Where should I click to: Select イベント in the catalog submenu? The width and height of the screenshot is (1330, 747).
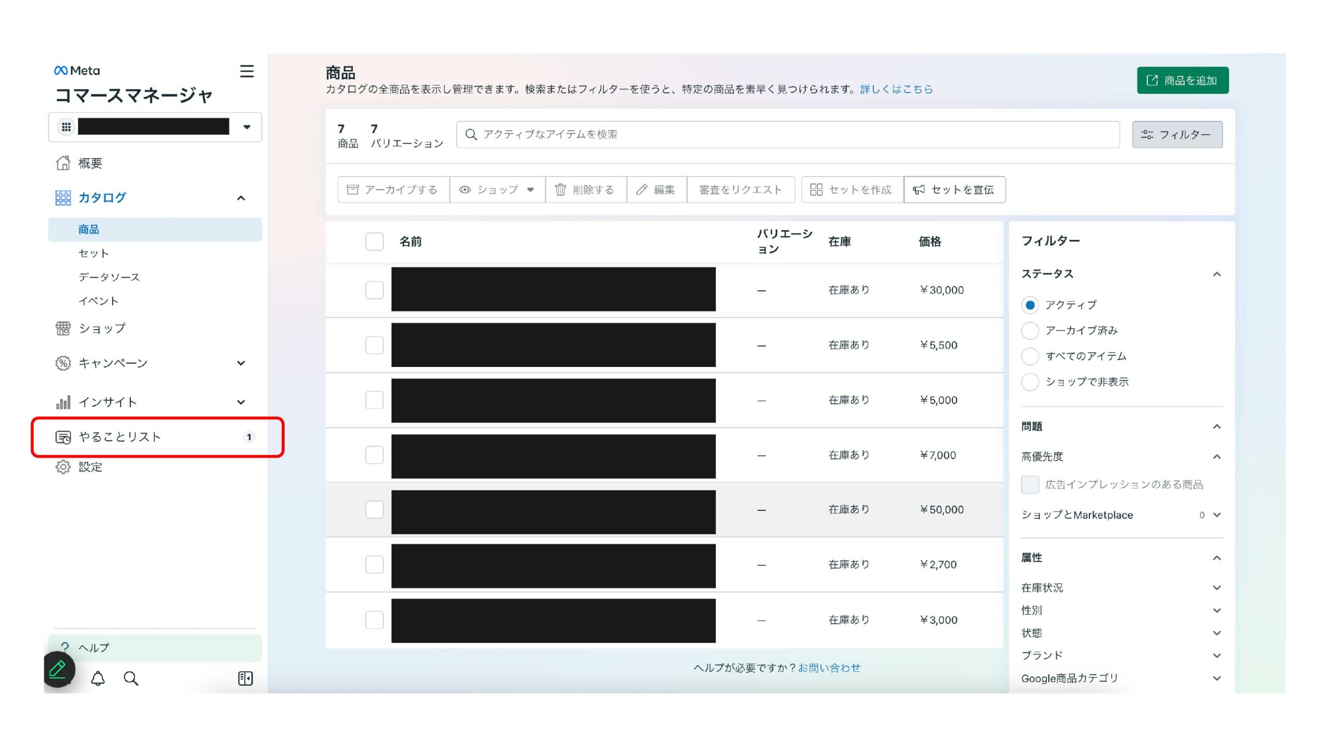[99, 301]
